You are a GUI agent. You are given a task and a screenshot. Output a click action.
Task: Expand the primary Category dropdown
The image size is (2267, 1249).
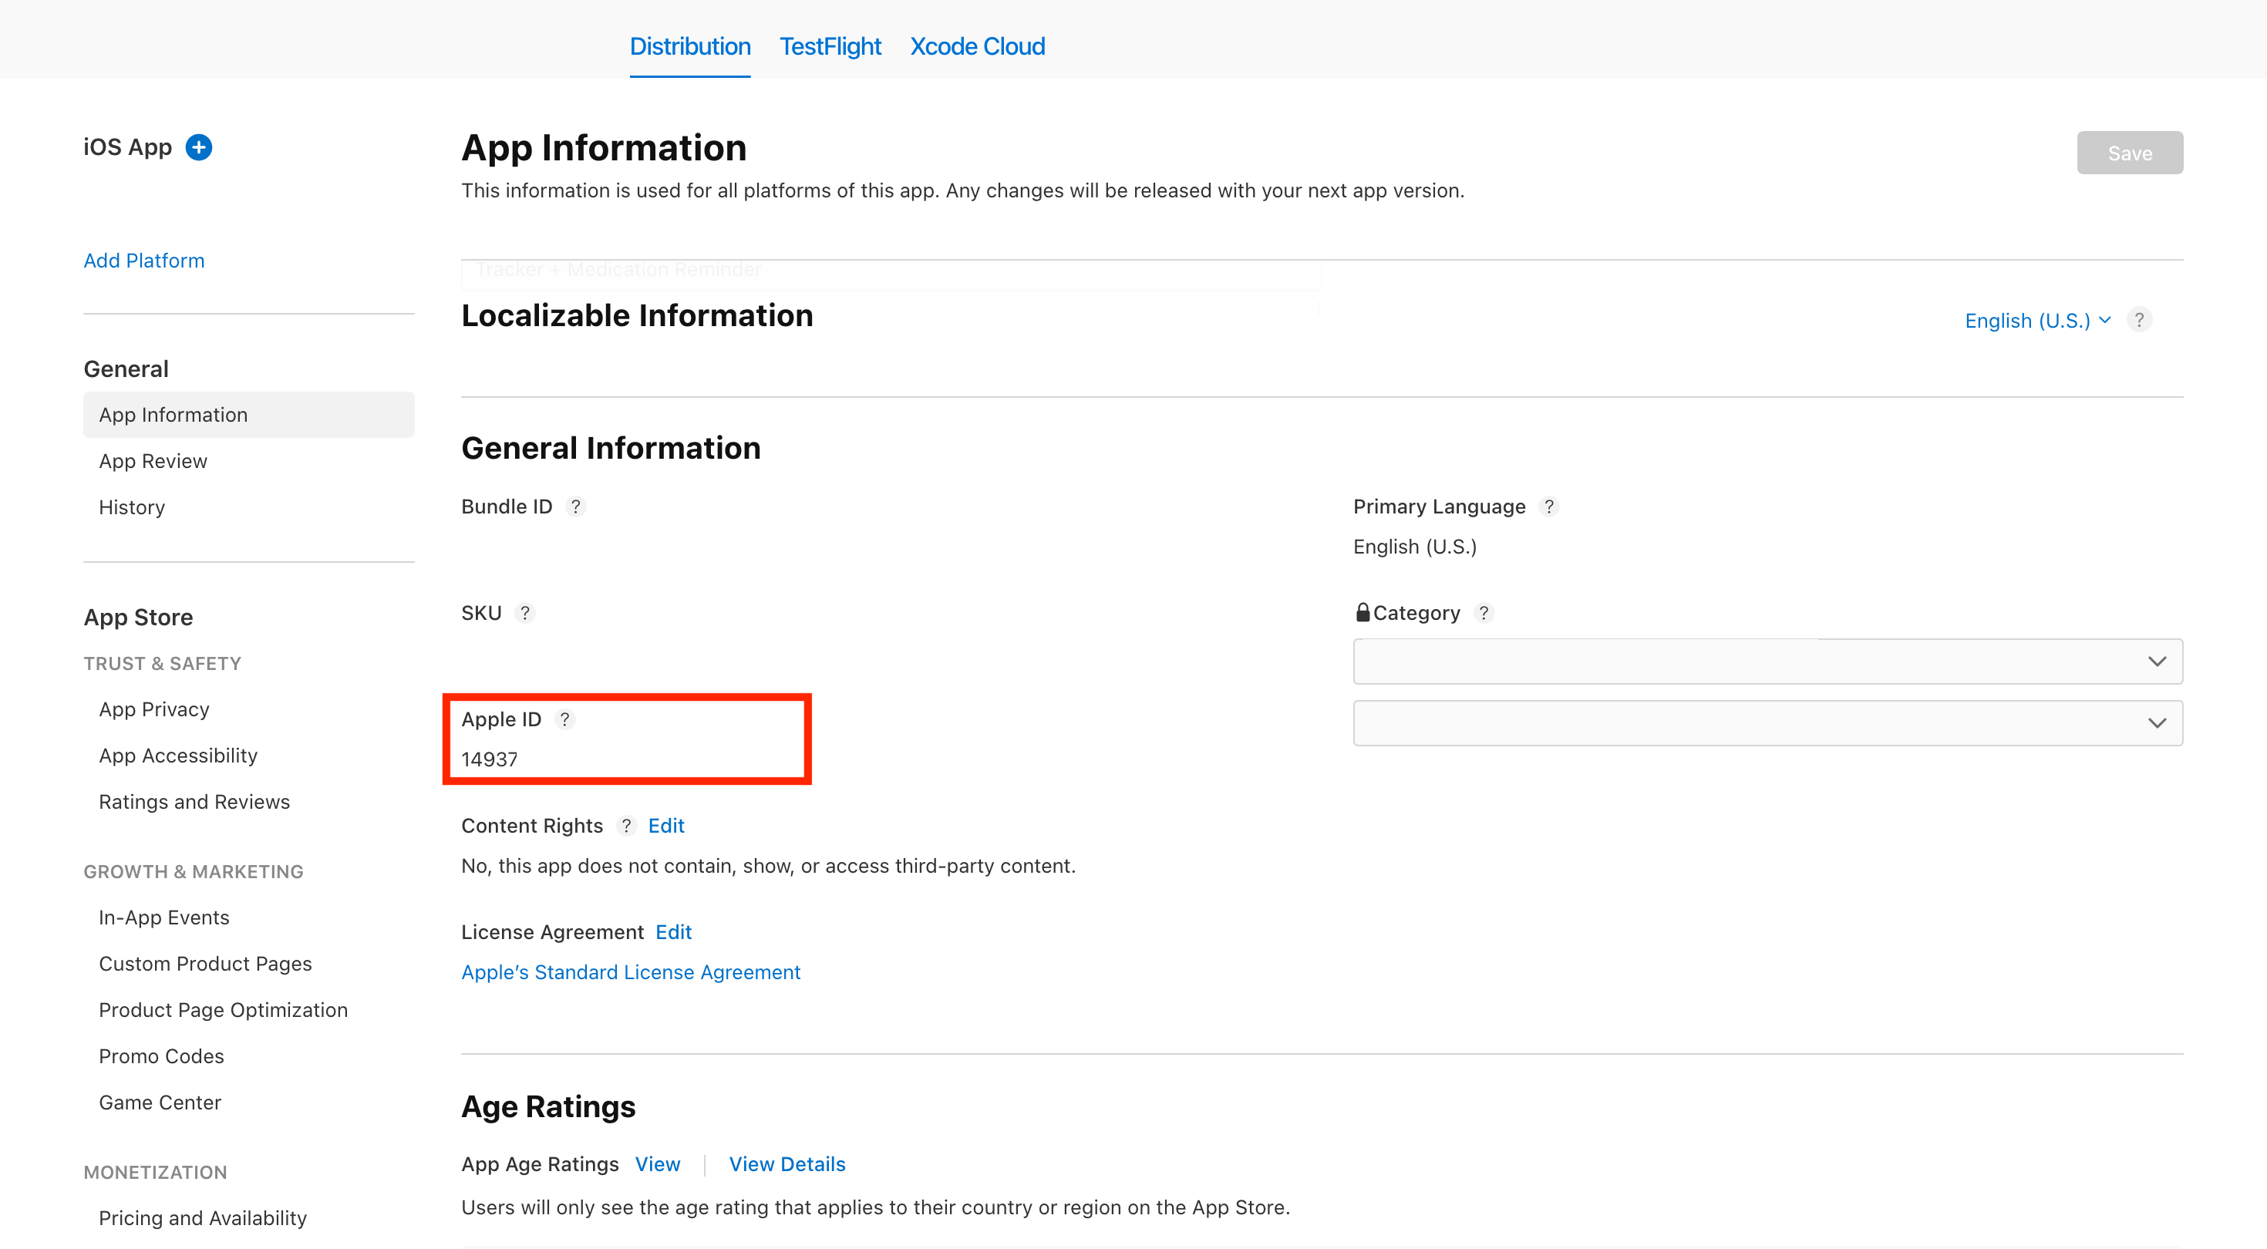[1767, 662]
